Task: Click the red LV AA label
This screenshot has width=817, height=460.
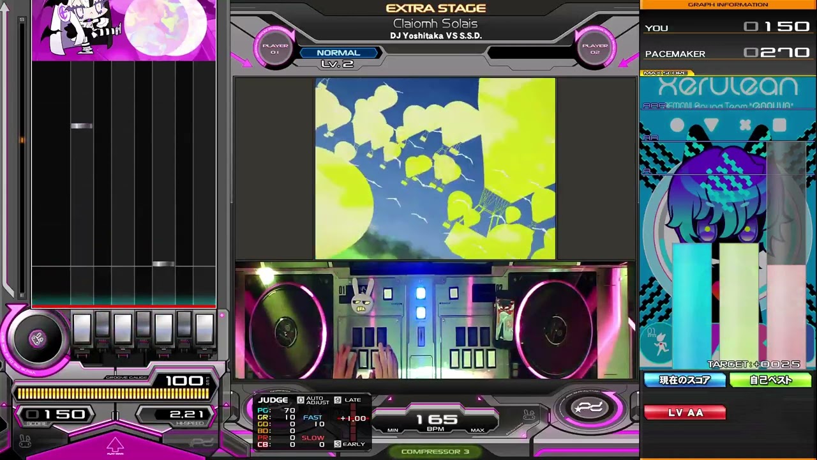Action: point(685,413)
